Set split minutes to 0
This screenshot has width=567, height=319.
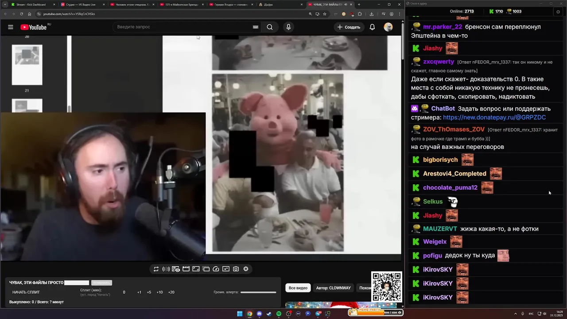click(x=124, y=292)
